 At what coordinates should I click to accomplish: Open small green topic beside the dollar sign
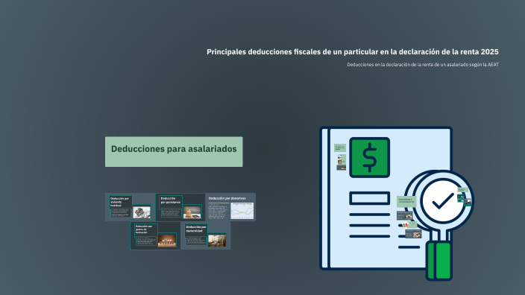pos(340,147)
